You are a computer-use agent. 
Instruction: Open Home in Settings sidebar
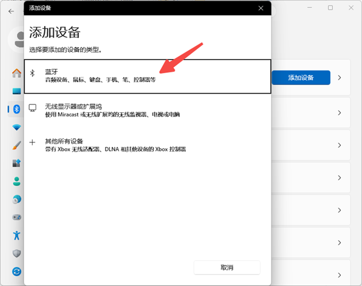click(x=17, y=73)
